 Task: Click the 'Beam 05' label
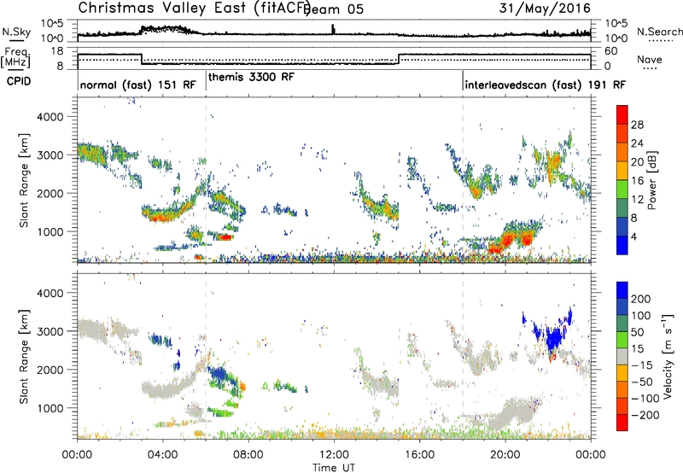pos(335,9)
